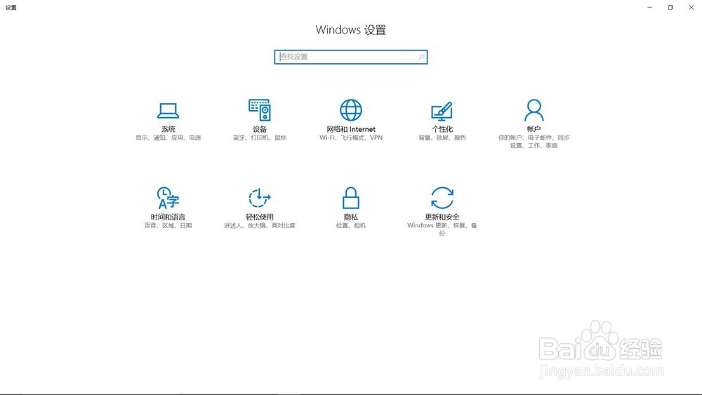Open the 更新和安全 refresh arrows icon
This screenshot has height=395, width=702.
coord(442,198)
